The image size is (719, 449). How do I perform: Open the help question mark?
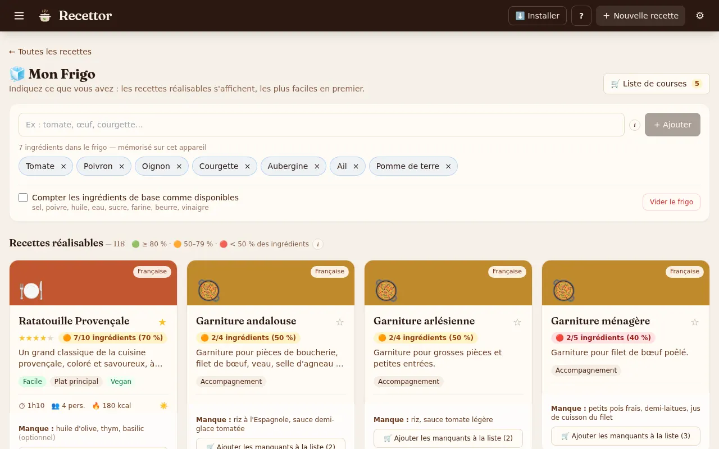coord(581,16)
